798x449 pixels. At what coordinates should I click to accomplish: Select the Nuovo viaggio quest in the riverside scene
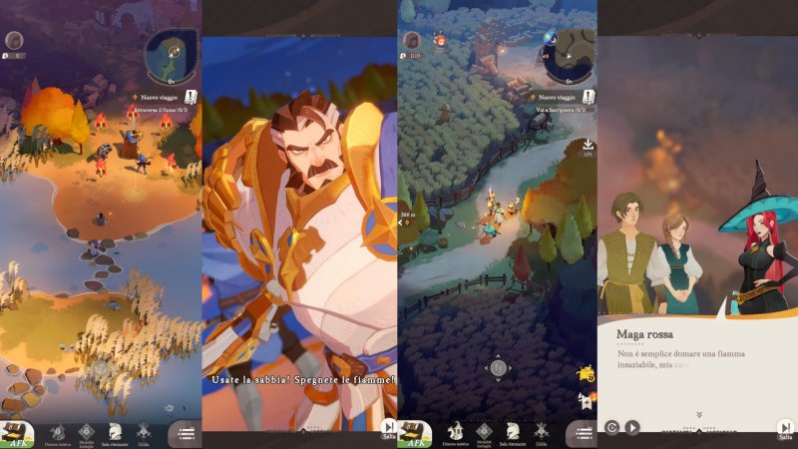(160, 97)
